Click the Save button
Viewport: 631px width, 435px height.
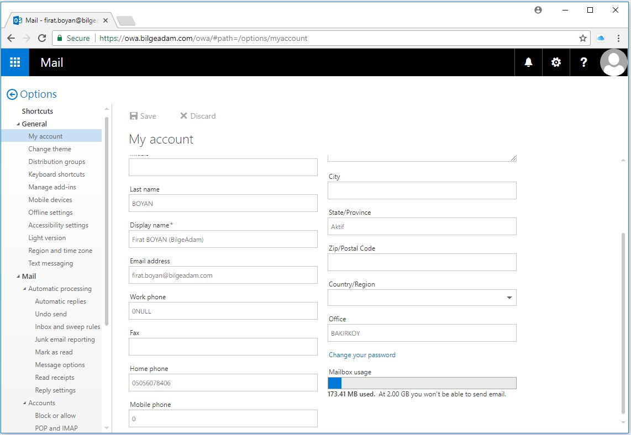(x=143, y=116)
